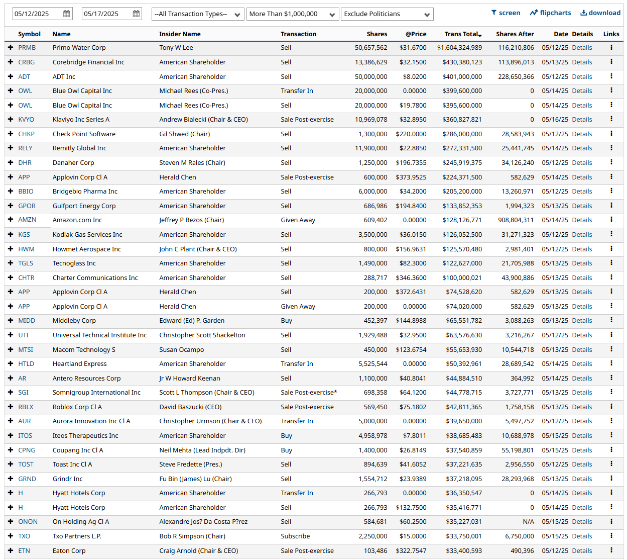Viewport: 627px width, 560px height.
Task: Open links menu for CRBG row
Action: (611, 62)
